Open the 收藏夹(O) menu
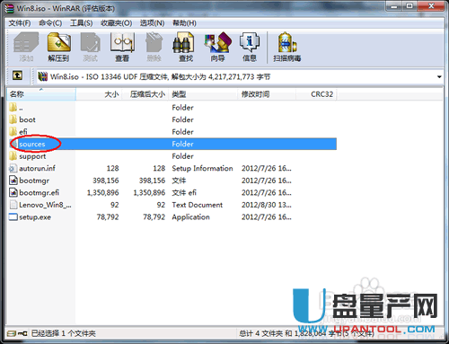The width and height of the screenshot is (449, 344). click(x=116, y=23)
